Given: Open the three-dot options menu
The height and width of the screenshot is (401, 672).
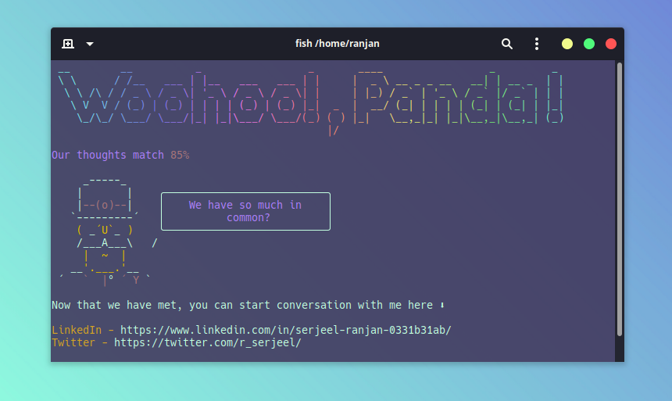Looking at the screenshot, I should (x=537, y=44).
